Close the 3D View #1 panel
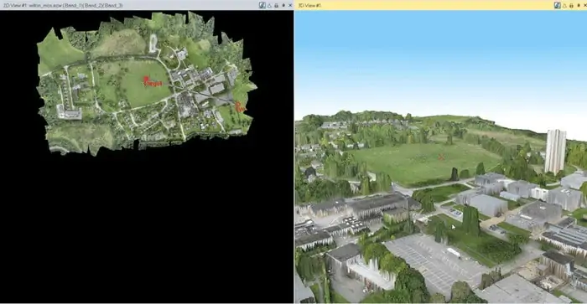Image resolution: width=587 pixels, height=304 pixels. (x=584, y=5)
